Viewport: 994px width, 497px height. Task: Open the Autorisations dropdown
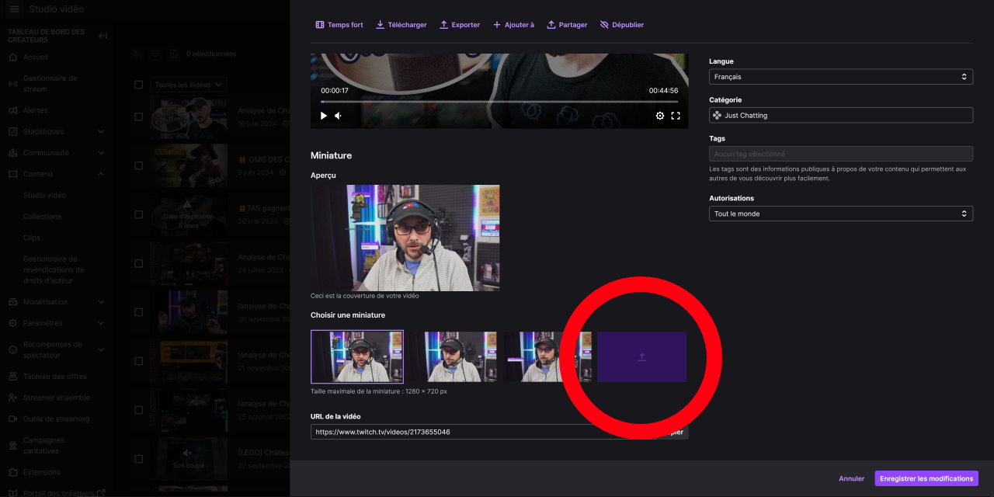pyautogui.click(x=840, y=214)
